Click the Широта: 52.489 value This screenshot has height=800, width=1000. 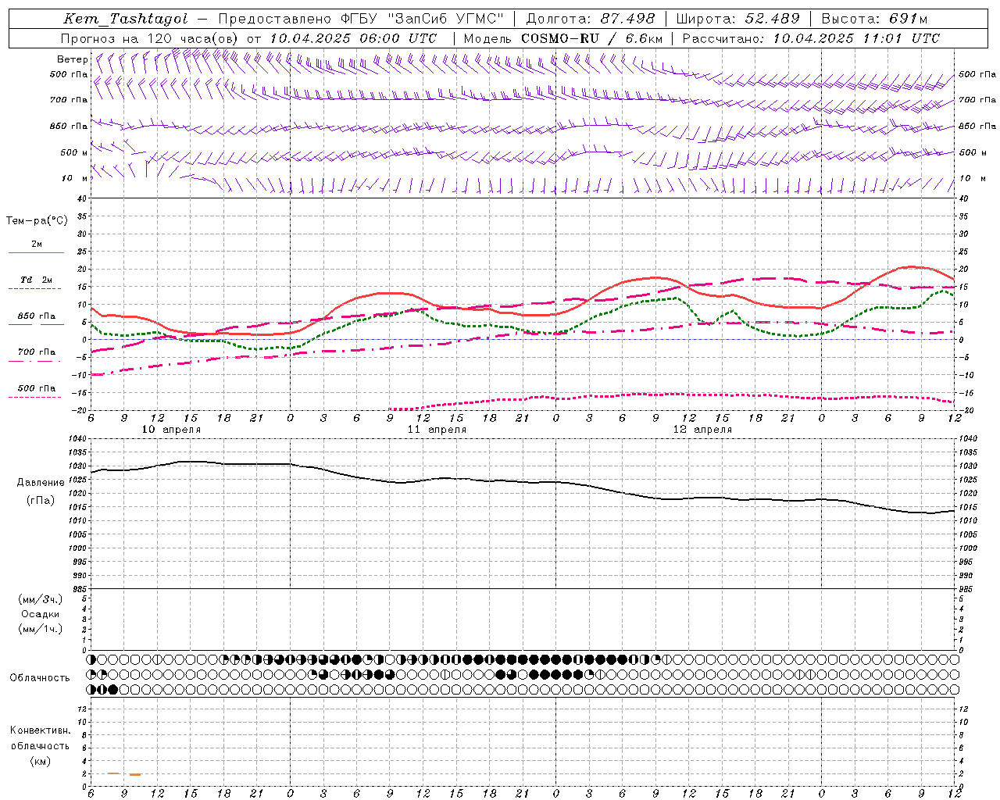pos(738,19)
